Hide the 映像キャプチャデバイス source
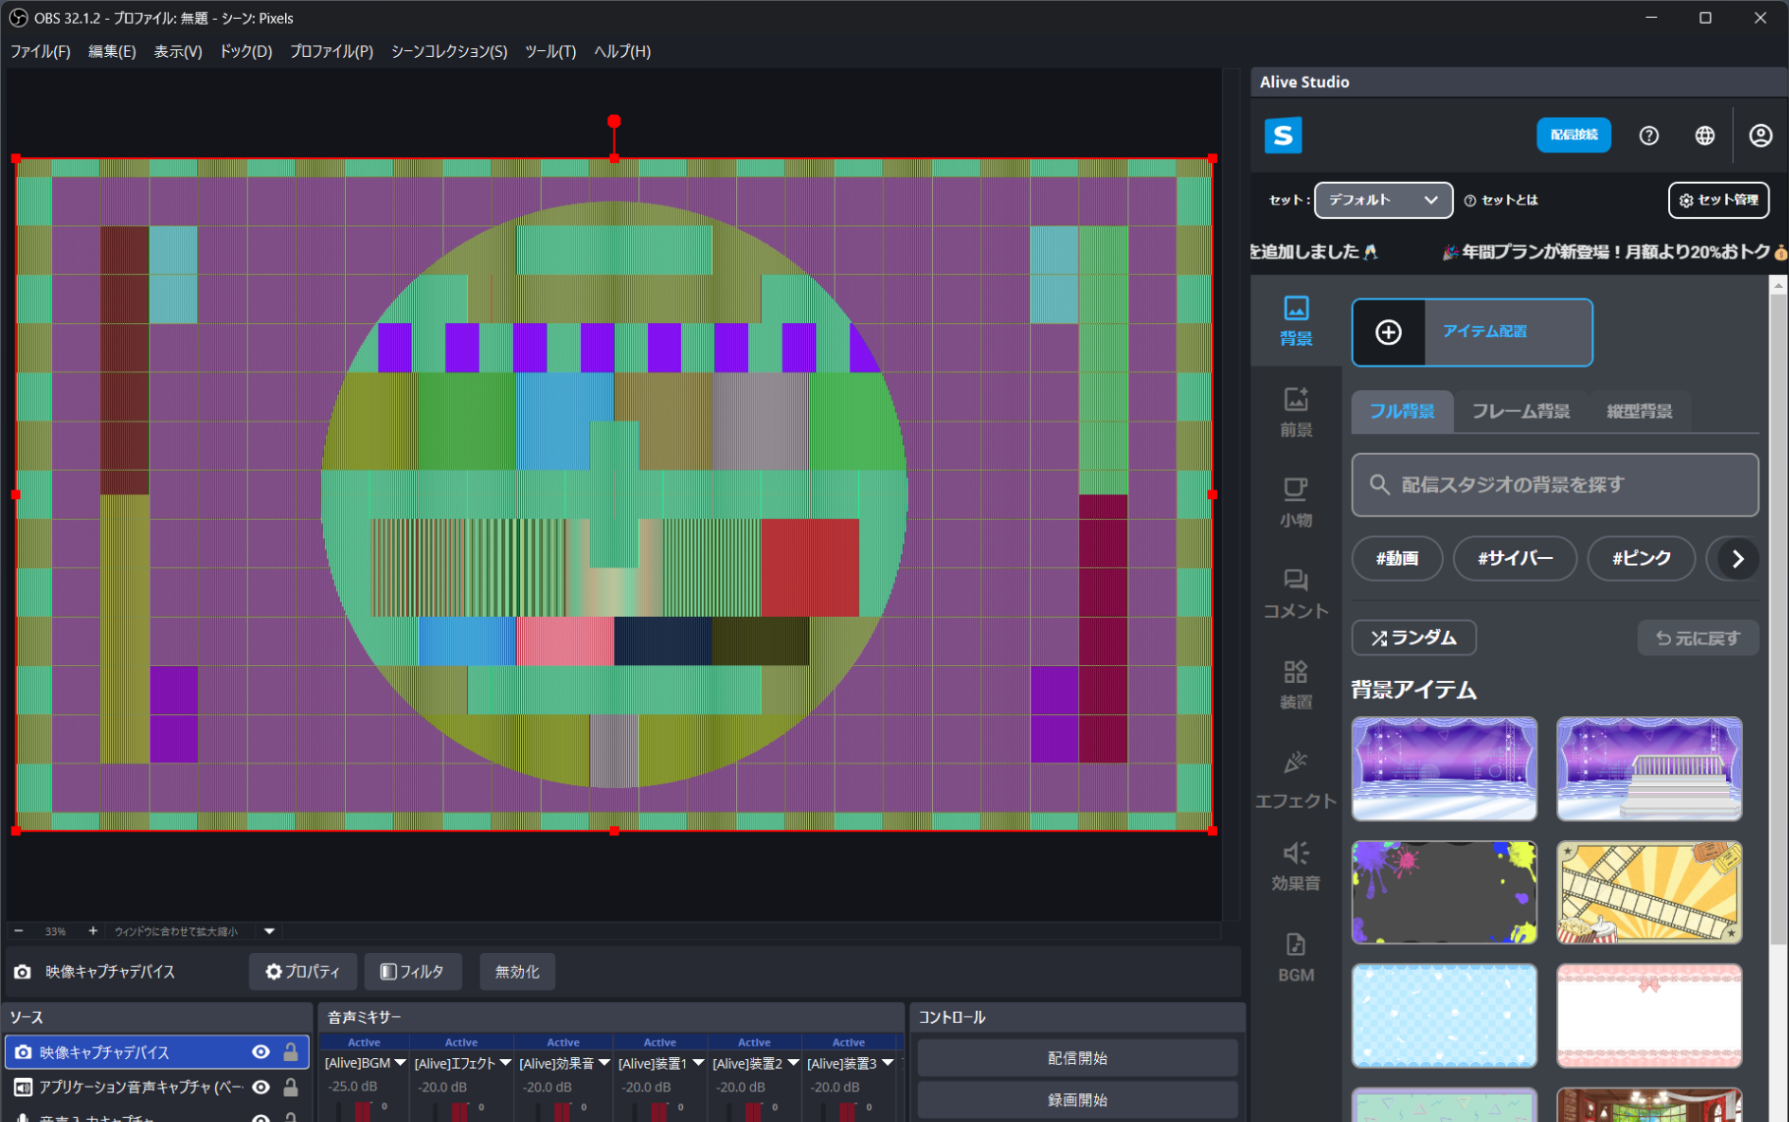 (x=260, y=1052)
